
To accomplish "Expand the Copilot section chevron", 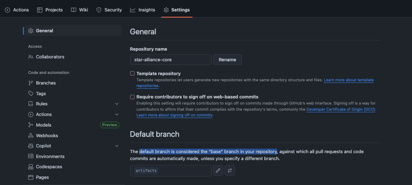I will click(x=117, y=146).
